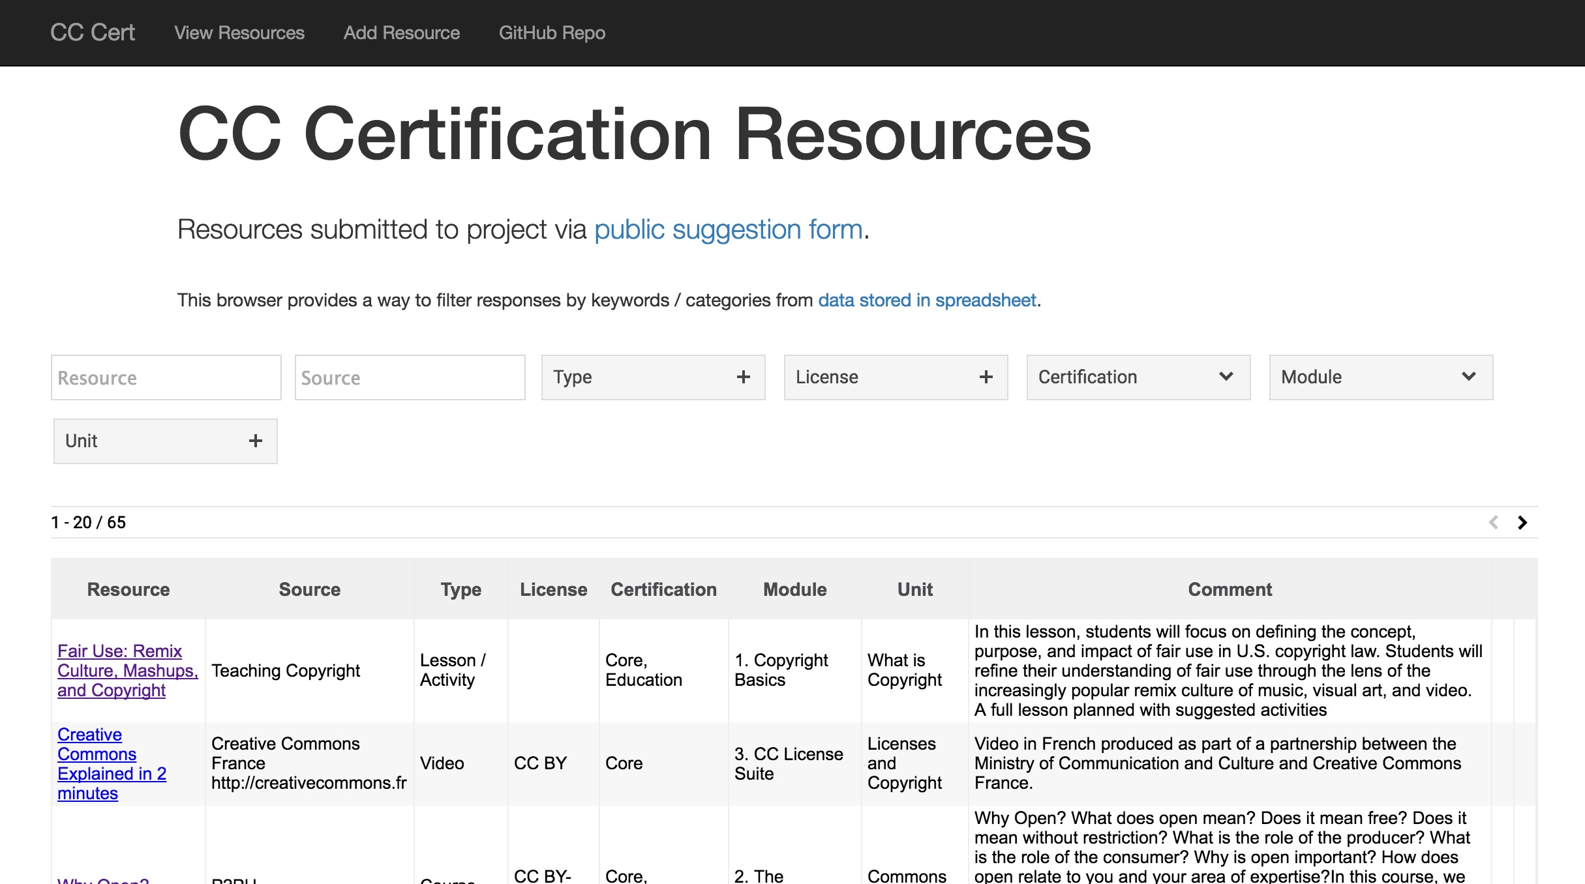This screenshot has height=884, width=1585.
Task: Open View Resources in navbar
Action: 239,33
